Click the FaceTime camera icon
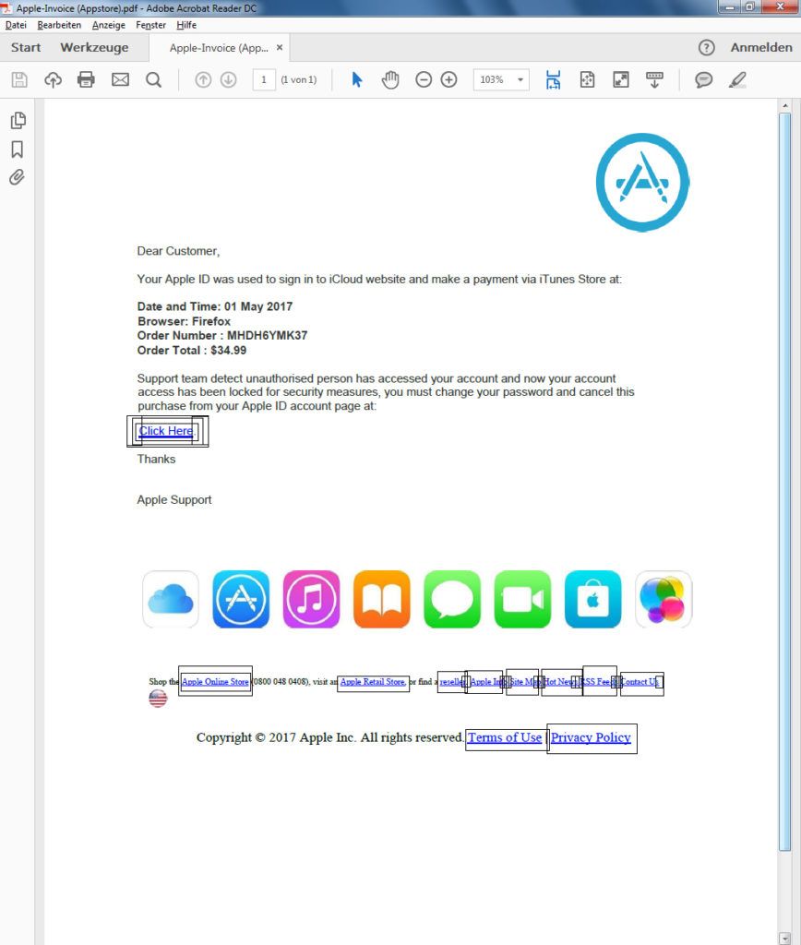801x945 pixels. [522, 599]
